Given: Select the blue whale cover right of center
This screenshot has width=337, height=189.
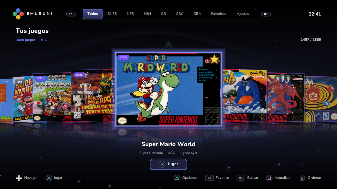Looking at the screenshot, I should click(x=244, y=95).
